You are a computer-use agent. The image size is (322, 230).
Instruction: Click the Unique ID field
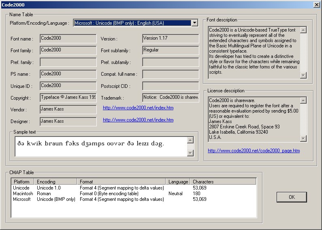coord(68,86)
